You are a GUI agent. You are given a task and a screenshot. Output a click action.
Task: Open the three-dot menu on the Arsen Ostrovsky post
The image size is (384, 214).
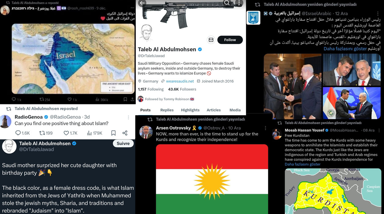click(x=265, y=128)
